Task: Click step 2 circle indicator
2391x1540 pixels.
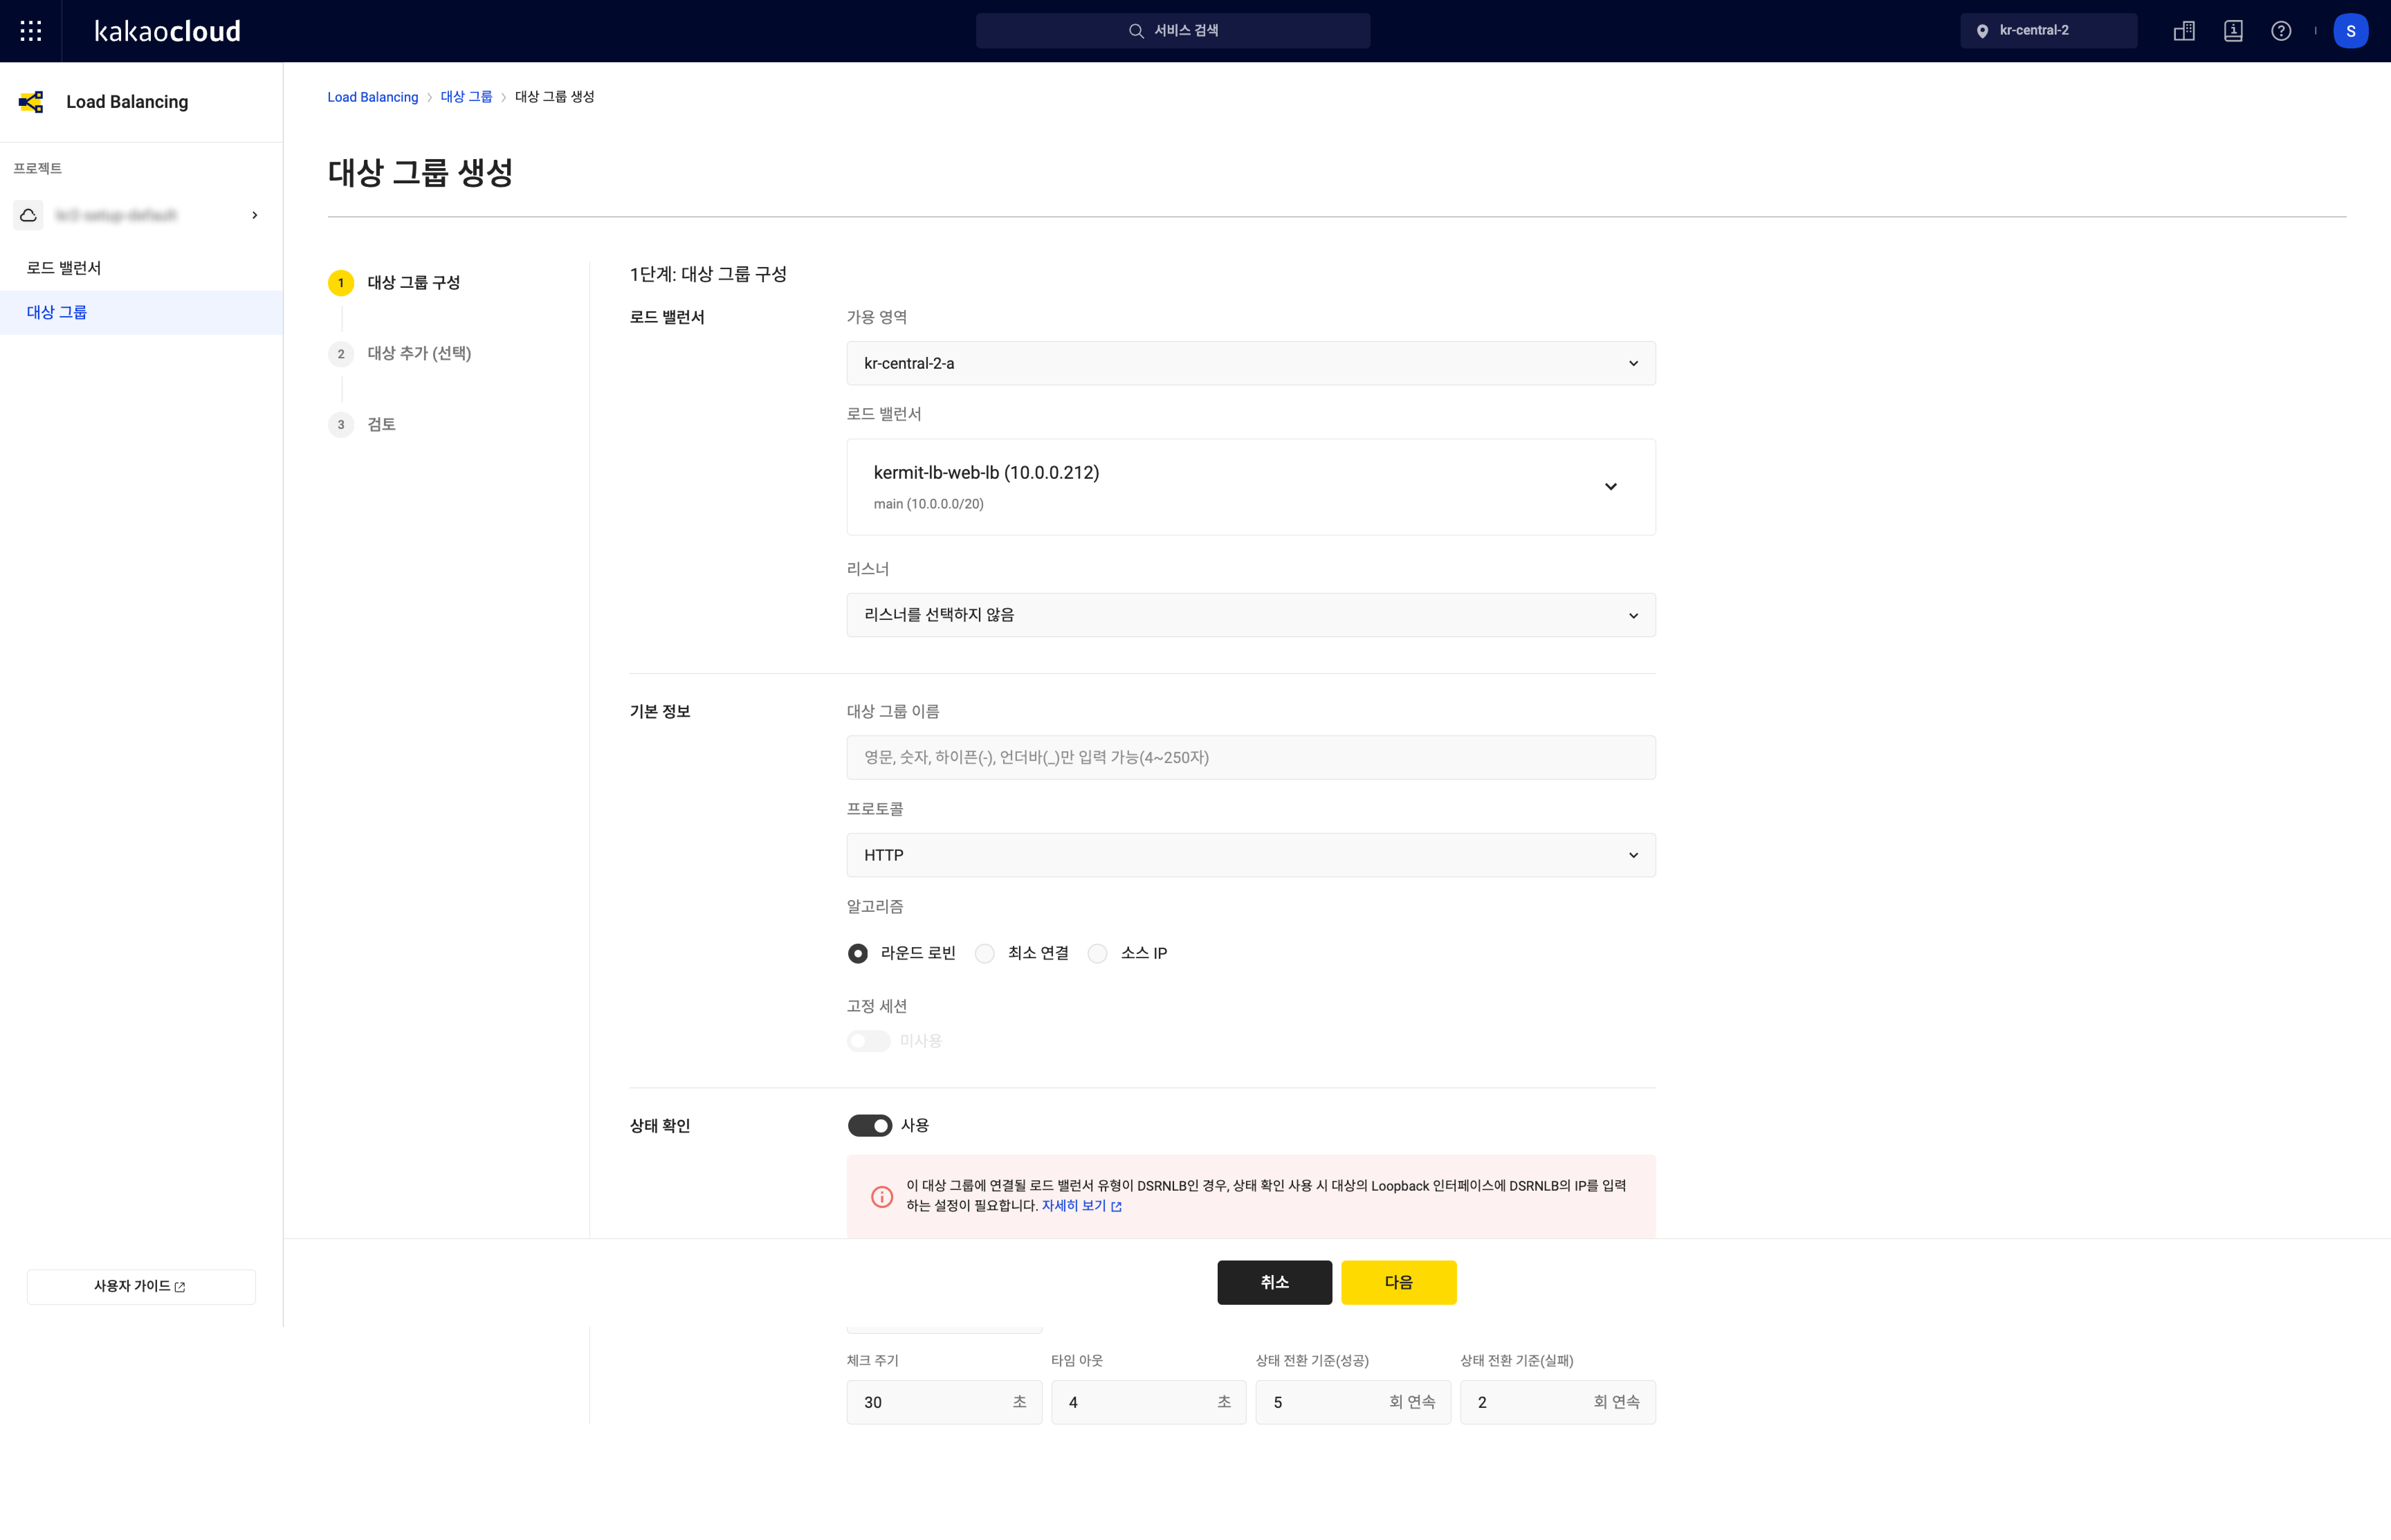Action: tap(341, 354)
